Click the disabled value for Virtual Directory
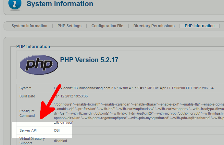224x145 pixels. coord(60,141)
